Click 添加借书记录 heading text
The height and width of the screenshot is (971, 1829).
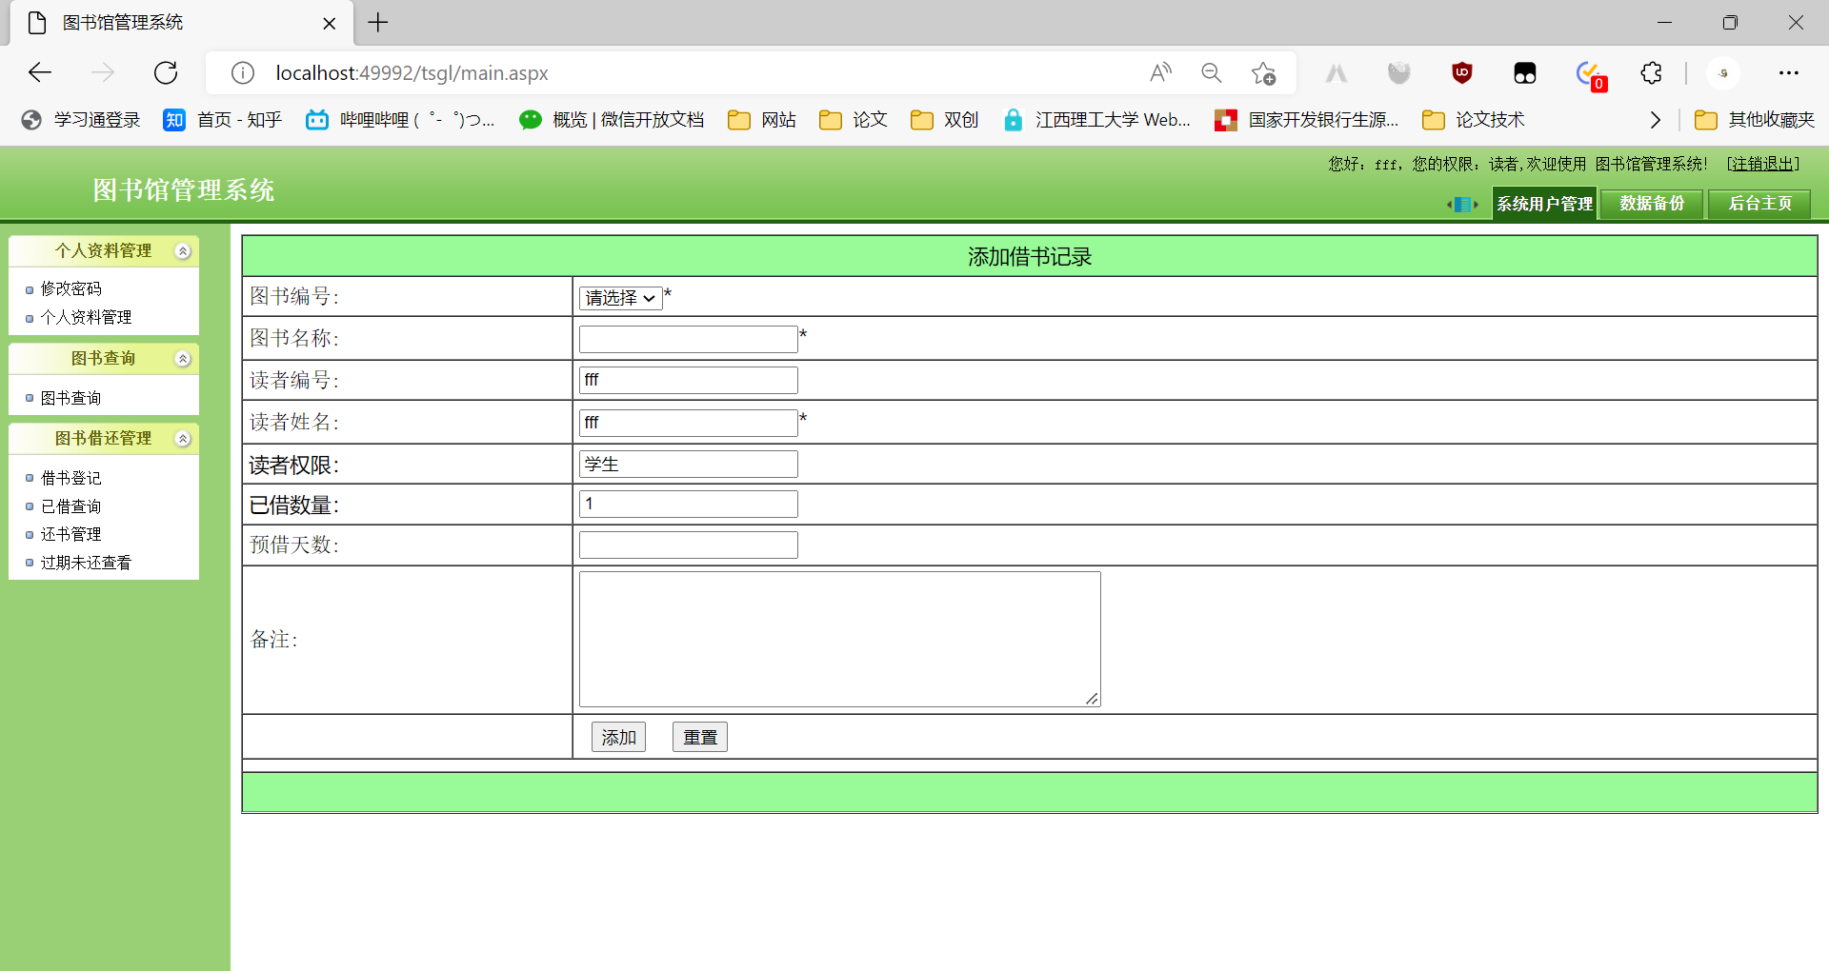1029,257
